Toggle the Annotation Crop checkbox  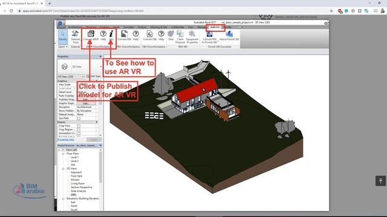coord(79,133)
